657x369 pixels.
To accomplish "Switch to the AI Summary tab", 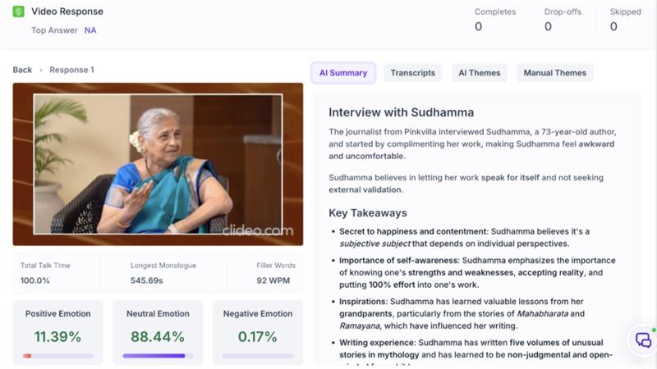I will [343, 73].
